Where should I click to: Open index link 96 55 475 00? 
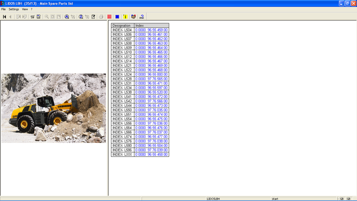pyautogui.click(x=151, y=119)
